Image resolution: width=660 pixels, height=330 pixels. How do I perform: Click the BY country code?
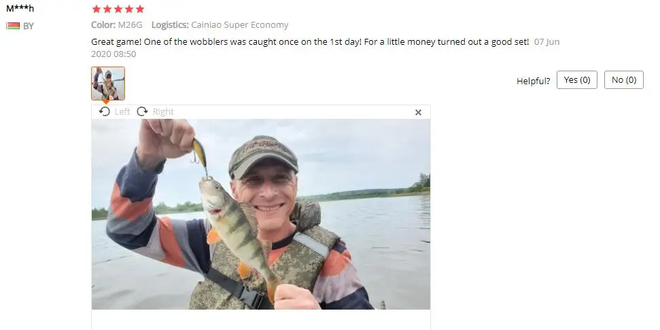click(x=28, y=26)
